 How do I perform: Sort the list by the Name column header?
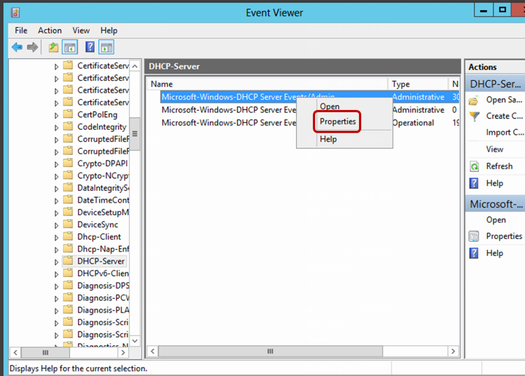click(x=267, y=84)
